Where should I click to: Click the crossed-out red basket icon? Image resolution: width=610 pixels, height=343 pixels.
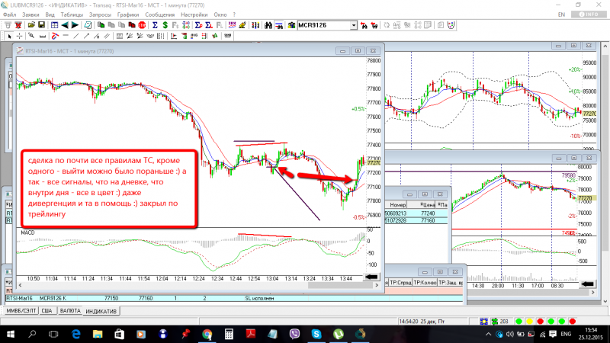tap(18, 25)
